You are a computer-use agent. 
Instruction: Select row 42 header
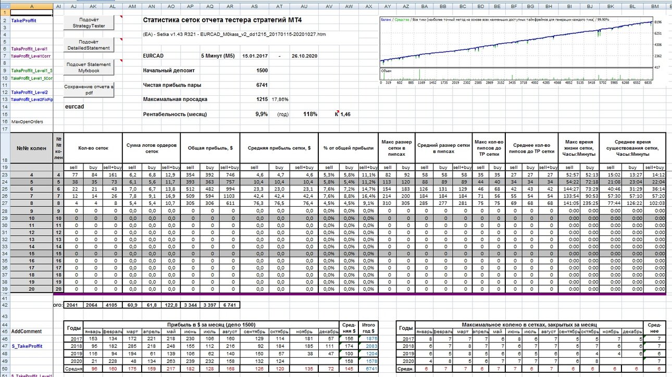(5, 305)
